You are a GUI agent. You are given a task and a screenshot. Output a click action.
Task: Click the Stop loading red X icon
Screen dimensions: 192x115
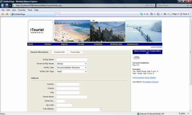tap(153, 5)
